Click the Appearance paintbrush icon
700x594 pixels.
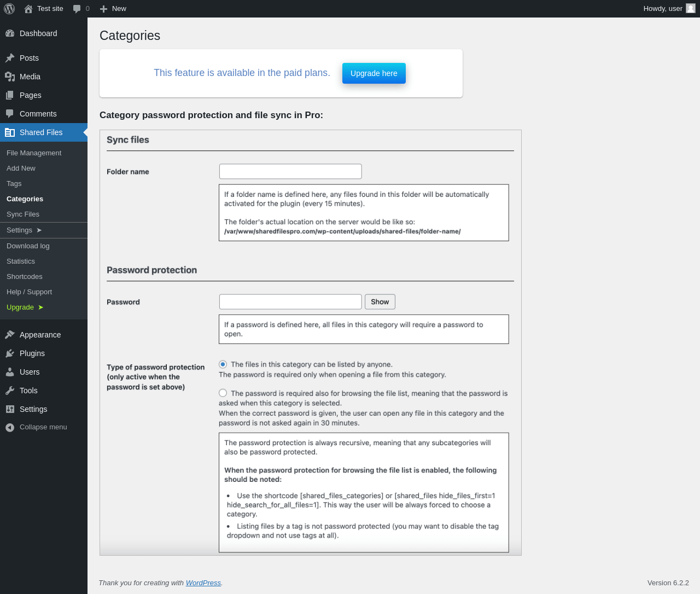10,335
